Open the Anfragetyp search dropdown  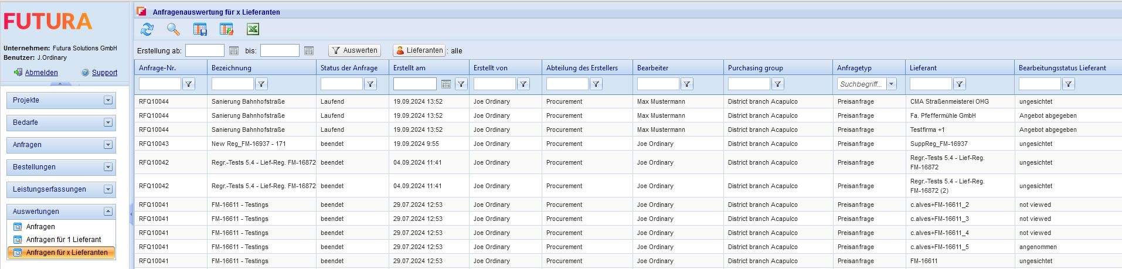tap(892, 84)
